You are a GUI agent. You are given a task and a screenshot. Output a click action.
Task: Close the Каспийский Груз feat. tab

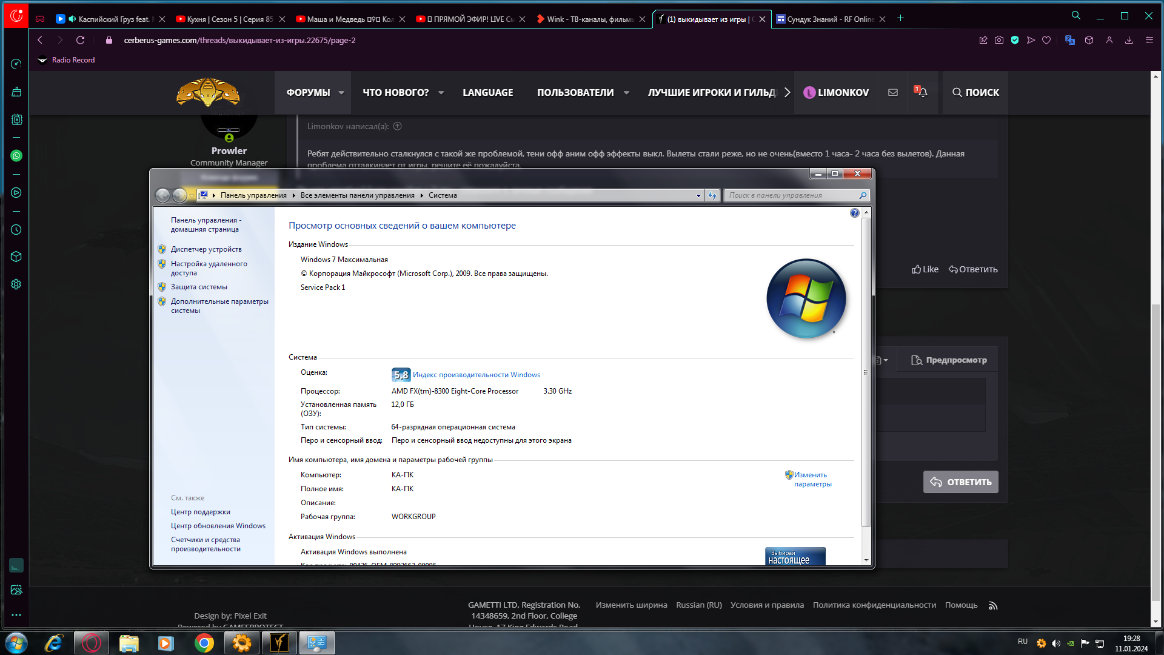[x=162, y=19]
